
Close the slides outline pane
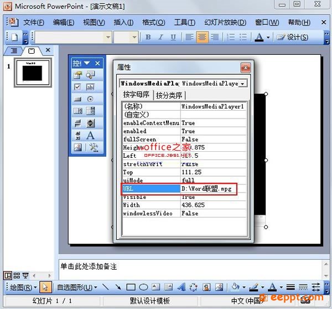coord(48,50)
